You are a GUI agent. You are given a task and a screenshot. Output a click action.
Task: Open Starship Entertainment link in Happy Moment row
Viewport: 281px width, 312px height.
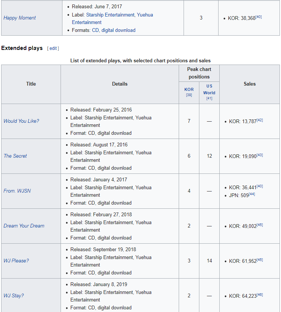(111, 15)
